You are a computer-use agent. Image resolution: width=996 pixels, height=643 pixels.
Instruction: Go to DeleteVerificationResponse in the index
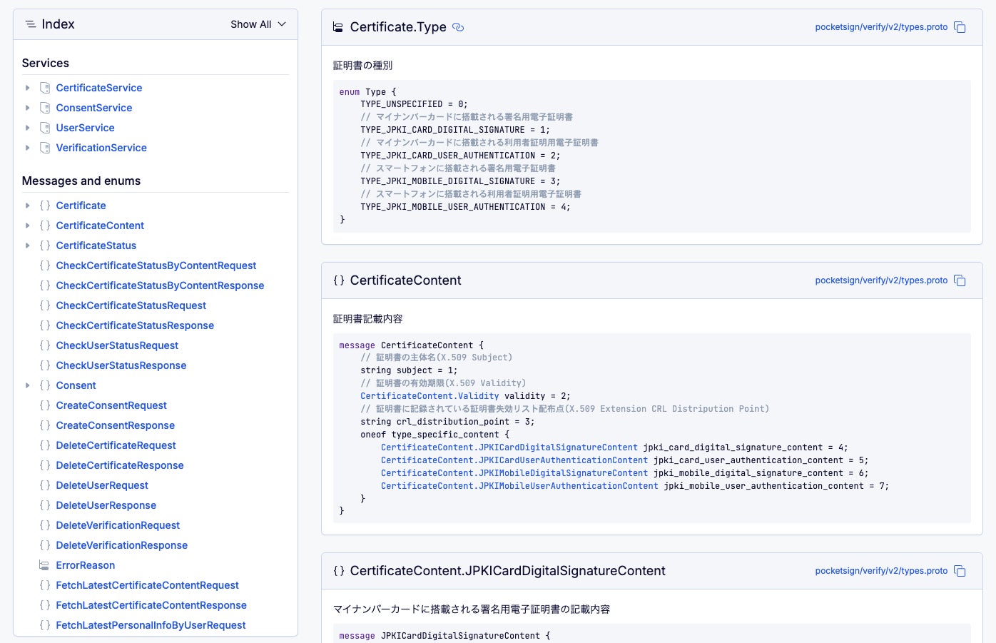121,545
